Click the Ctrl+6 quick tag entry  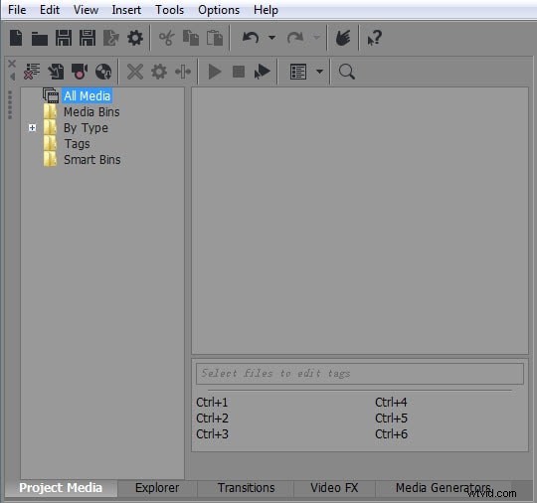391,434
